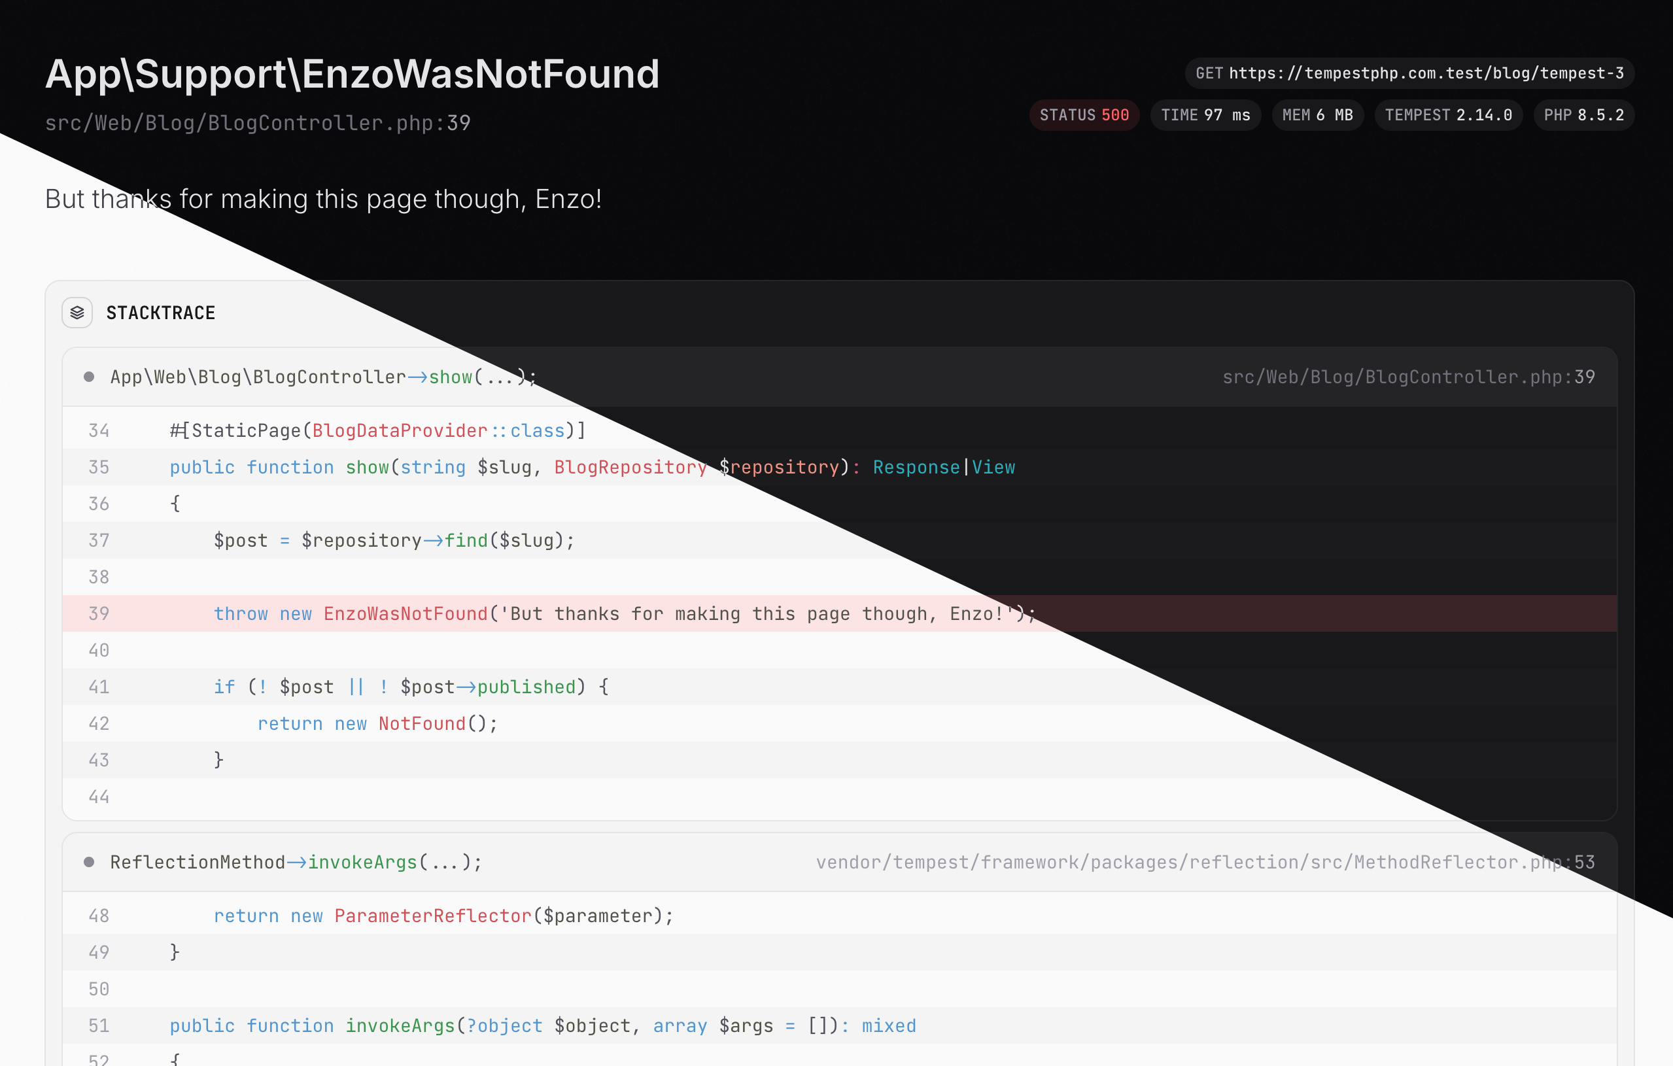
Task: Open the src/Web/Blog/BlogController.php:39 frame file path
Action: (x=1408, y=377)
